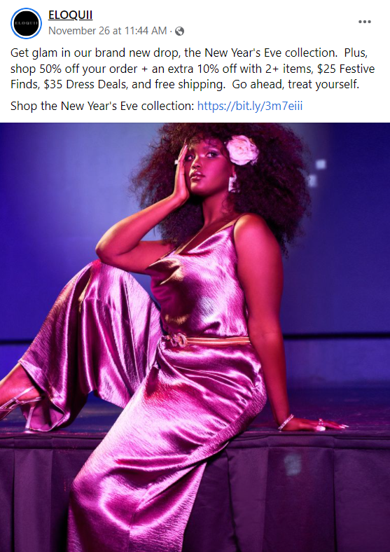Click the clear heeled sandal in the photo
This screenshot has height=552, width=390.
(20, 407)
